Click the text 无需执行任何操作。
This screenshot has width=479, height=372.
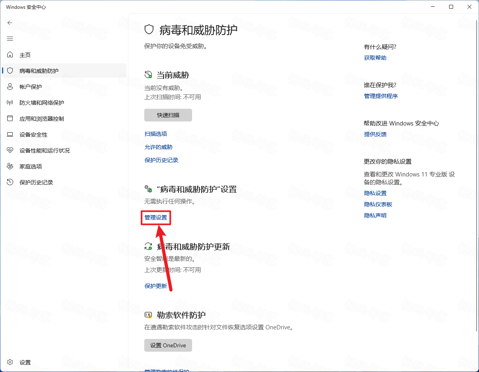click(170, 202)
